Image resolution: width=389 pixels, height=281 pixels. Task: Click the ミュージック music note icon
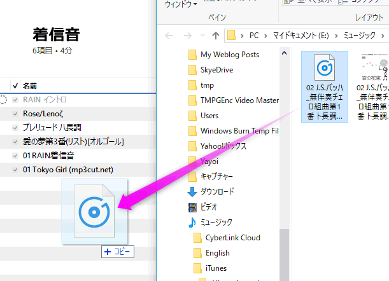(192, 222)
